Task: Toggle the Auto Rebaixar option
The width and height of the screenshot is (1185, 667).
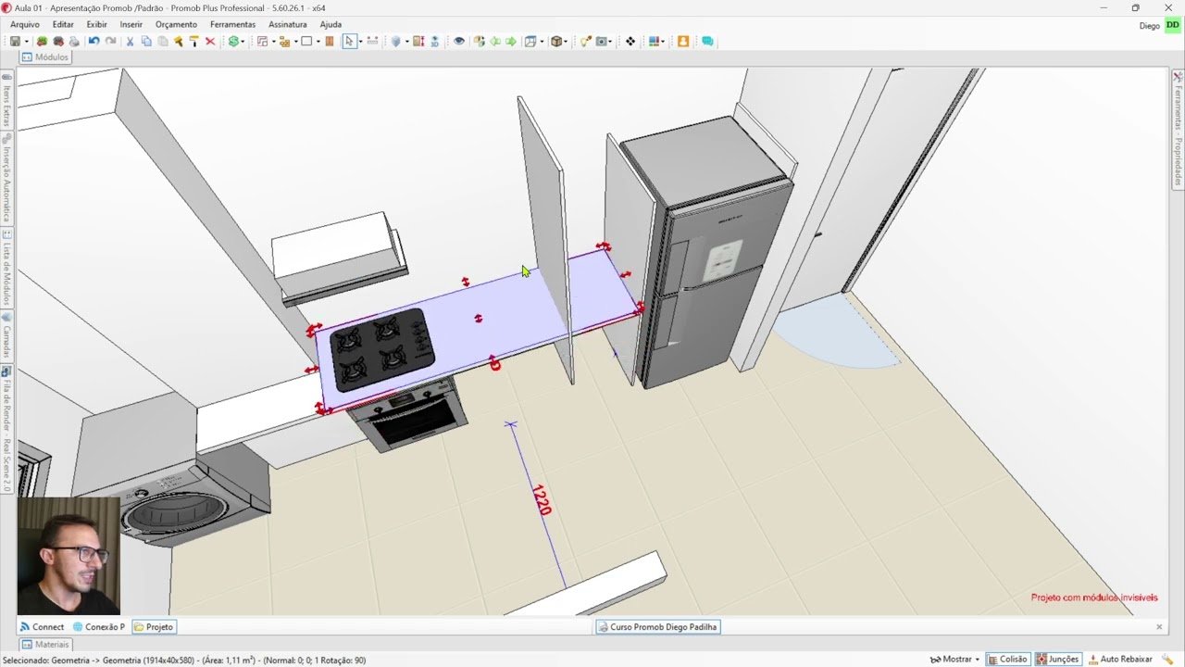Action: tap(1120, 659)
